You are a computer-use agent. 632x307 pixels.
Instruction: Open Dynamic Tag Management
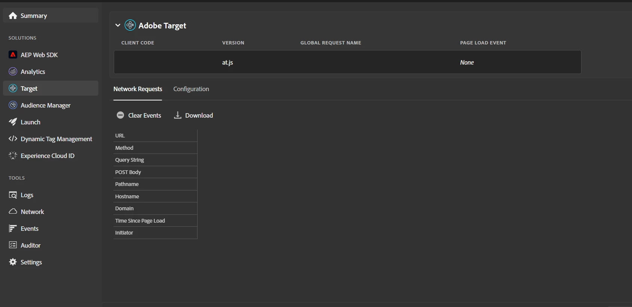pyautogui.click(x=51, y=139)
